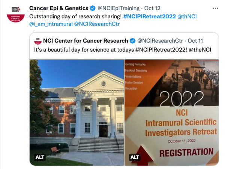Click the verified badge beside NCI Center for Cancer Research
Screen dimensions: 225x169
tap(132, 41)
